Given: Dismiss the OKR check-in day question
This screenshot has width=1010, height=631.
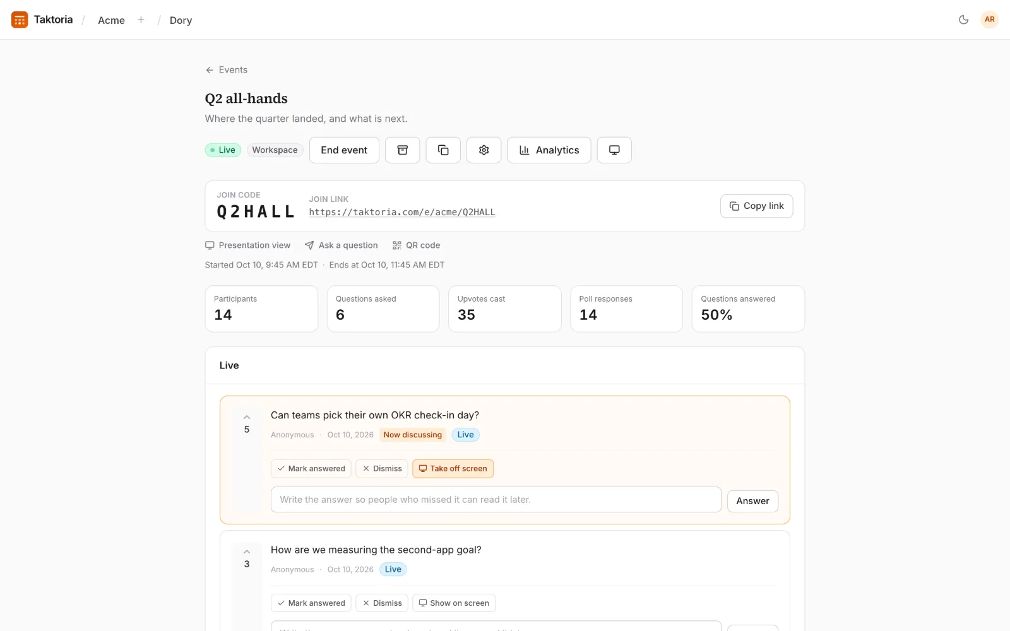Looking at the screenshot, I should [x=382, y=469].
